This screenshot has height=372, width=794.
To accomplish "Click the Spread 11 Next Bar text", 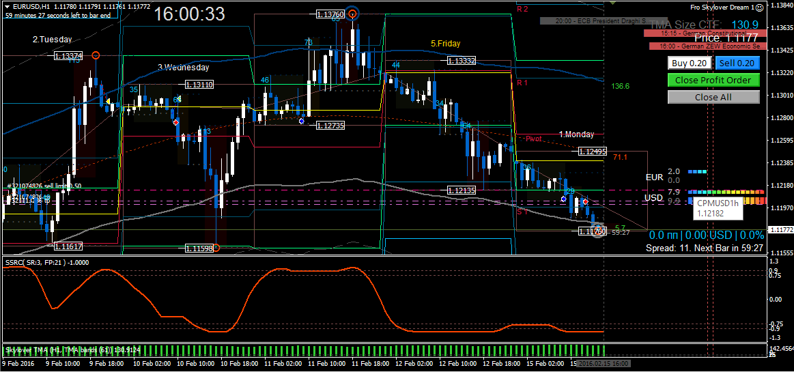I will coord(705,248).
